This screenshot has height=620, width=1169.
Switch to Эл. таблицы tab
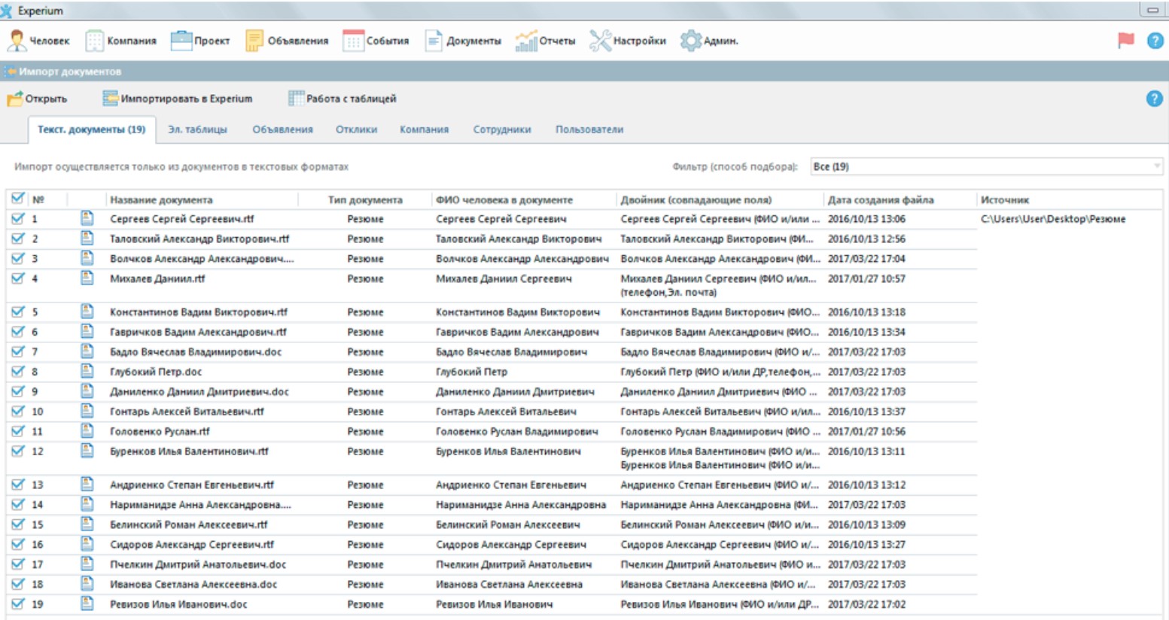tap(197, 129)
